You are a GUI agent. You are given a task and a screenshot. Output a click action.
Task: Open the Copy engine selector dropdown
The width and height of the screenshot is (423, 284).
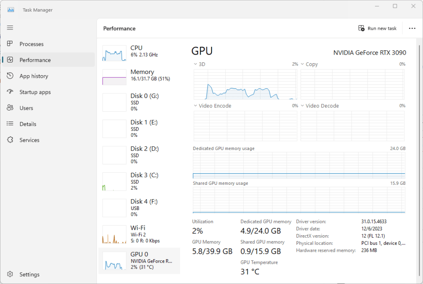pyautogui.click(x=302, y=64)
